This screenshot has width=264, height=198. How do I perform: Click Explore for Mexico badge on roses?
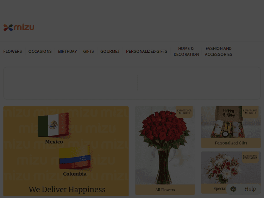(x=184, y=112)
